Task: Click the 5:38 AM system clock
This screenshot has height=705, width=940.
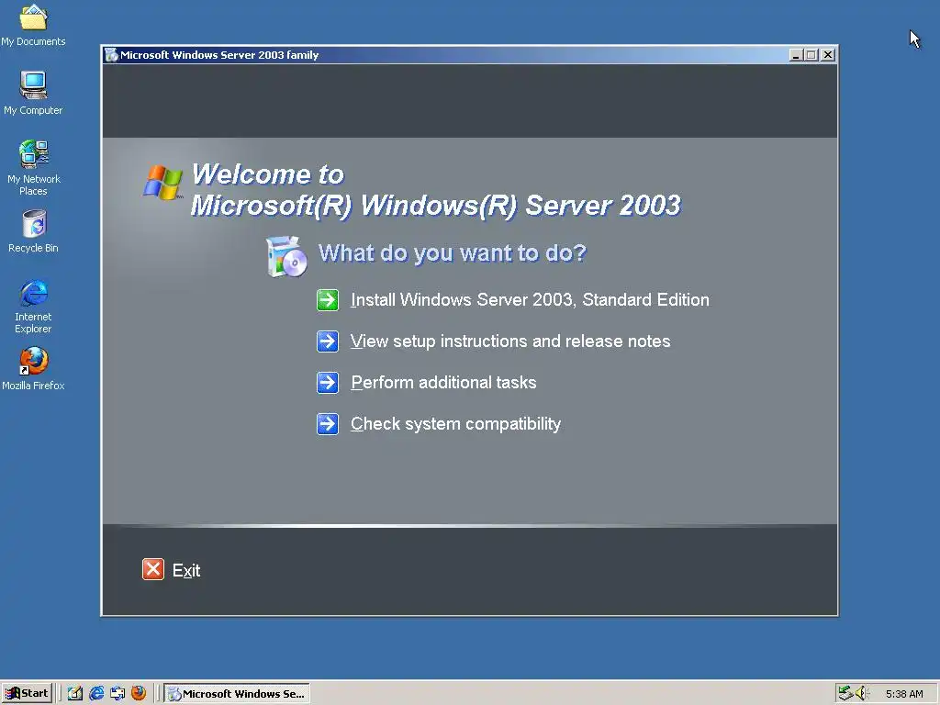Action: click(x=904, y=694)
